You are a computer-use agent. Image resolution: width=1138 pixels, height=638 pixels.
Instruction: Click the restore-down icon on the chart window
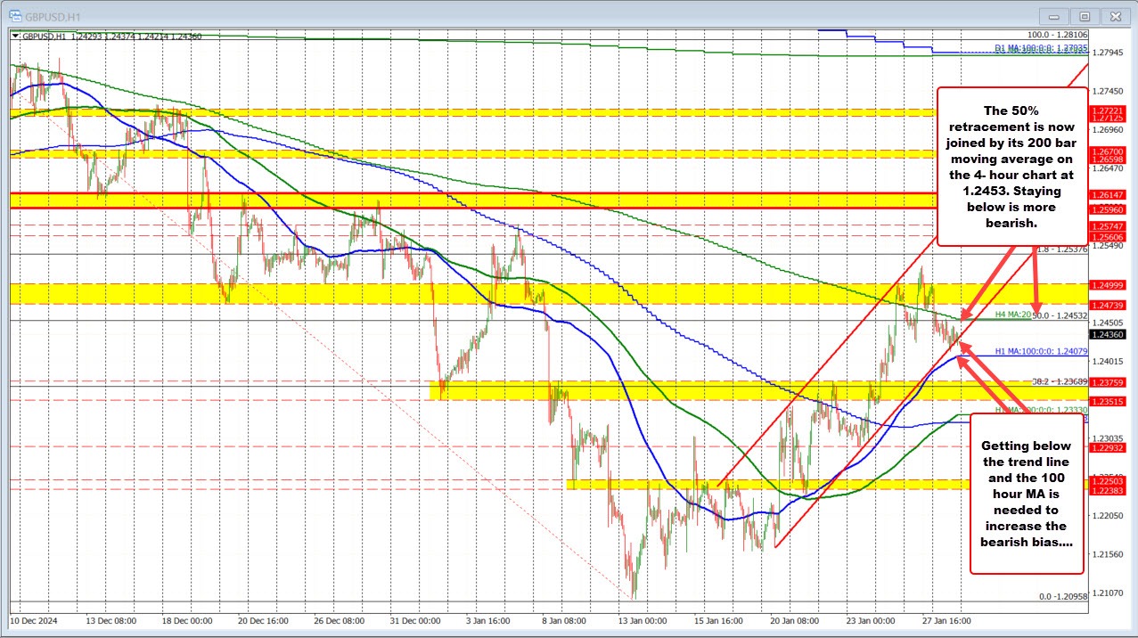pyautogui.click(x=1085, y=15)
